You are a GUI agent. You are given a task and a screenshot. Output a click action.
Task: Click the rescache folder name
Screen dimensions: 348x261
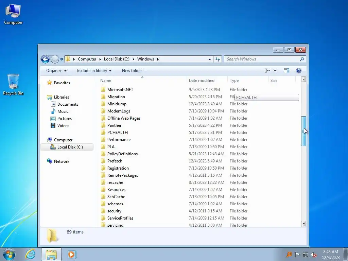tap(115, 182)
